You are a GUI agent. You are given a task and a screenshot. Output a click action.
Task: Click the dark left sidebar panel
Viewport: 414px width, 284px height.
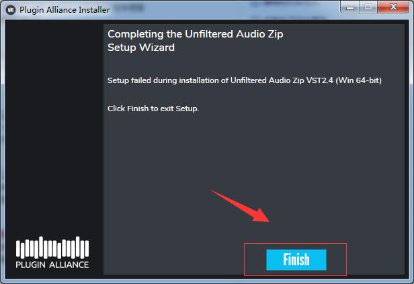coord(54,127)
